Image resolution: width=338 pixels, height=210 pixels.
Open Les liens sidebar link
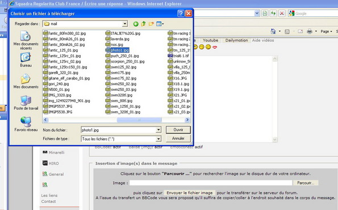(49, 196)
